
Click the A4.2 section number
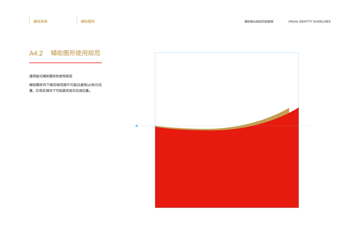36,53
